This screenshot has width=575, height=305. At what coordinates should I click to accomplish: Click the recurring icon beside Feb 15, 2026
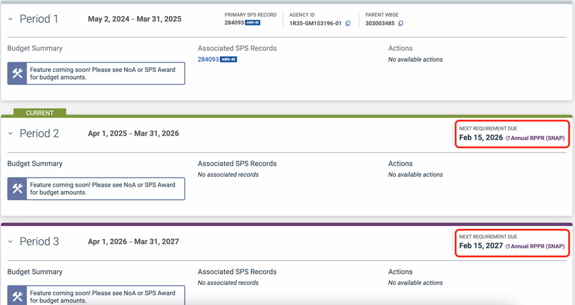tap(508, 139)
